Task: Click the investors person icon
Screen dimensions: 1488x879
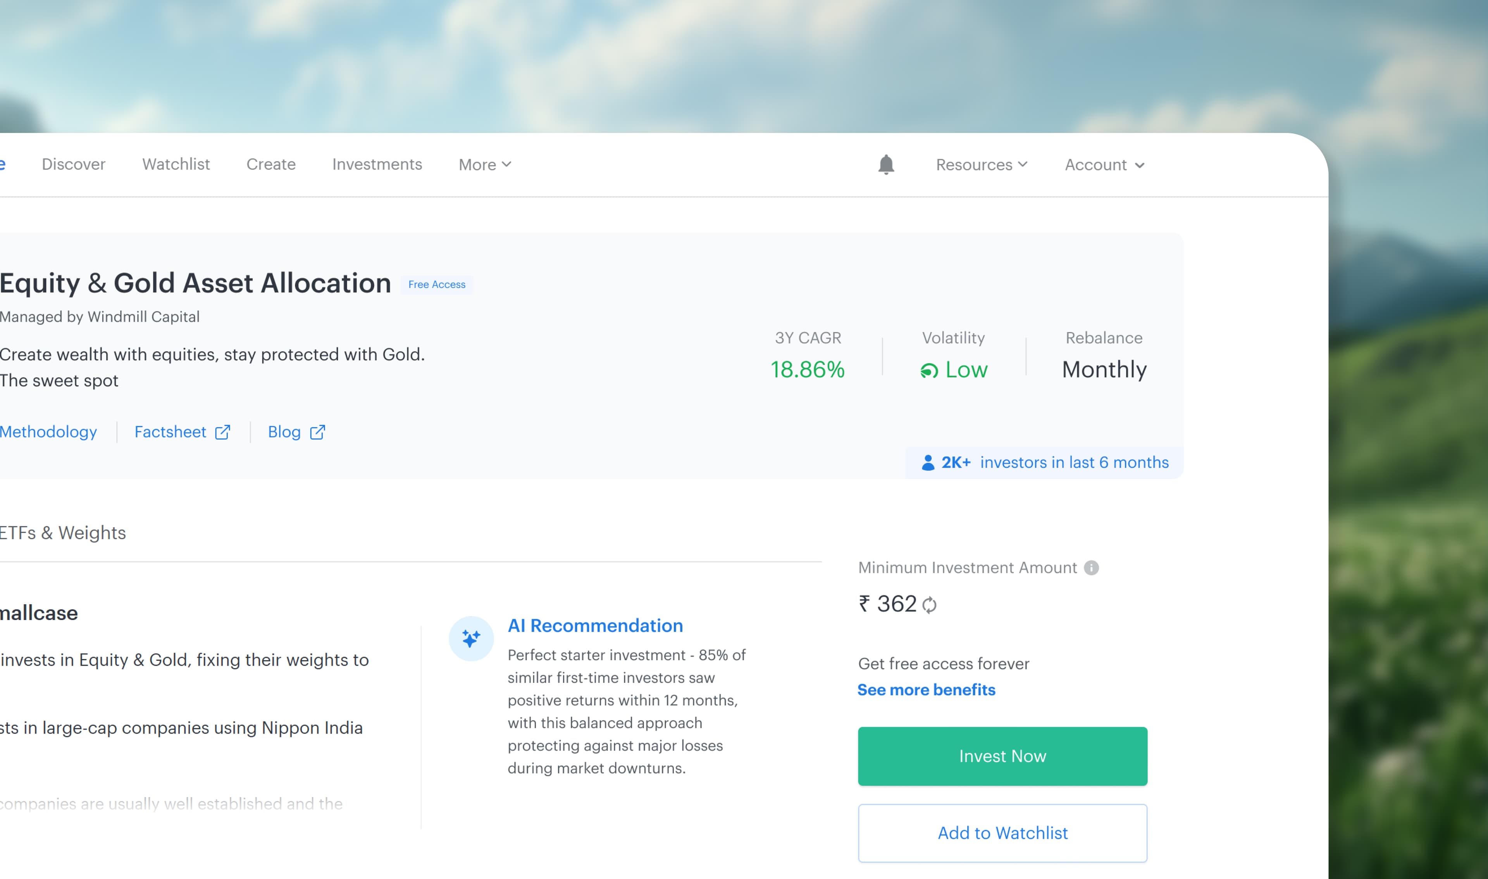Action: point(928,463)
